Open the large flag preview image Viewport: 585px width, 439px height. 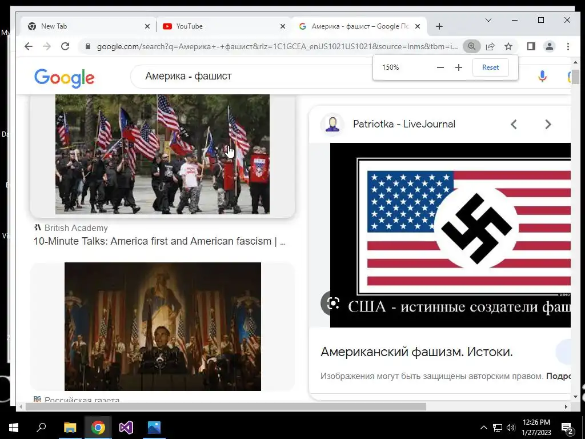[x=450, y=235]
